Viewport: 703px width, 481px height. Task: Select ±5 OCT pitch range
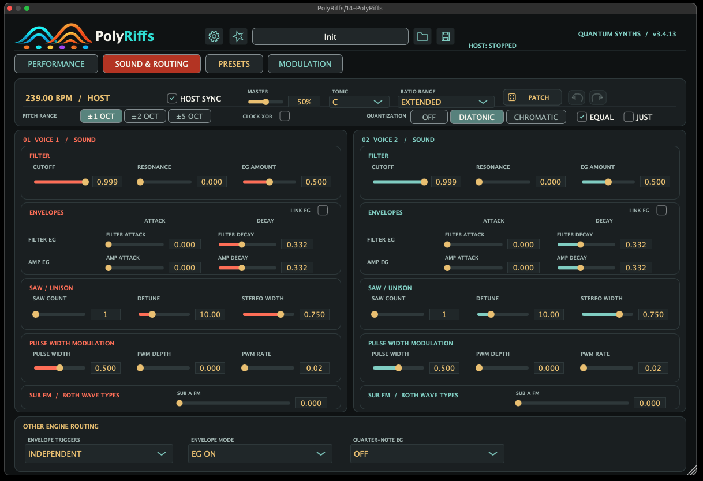(x=189, y=116)
